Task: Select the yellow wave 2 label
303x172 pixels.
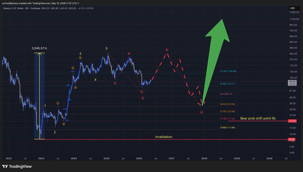Action: point(55,132)
